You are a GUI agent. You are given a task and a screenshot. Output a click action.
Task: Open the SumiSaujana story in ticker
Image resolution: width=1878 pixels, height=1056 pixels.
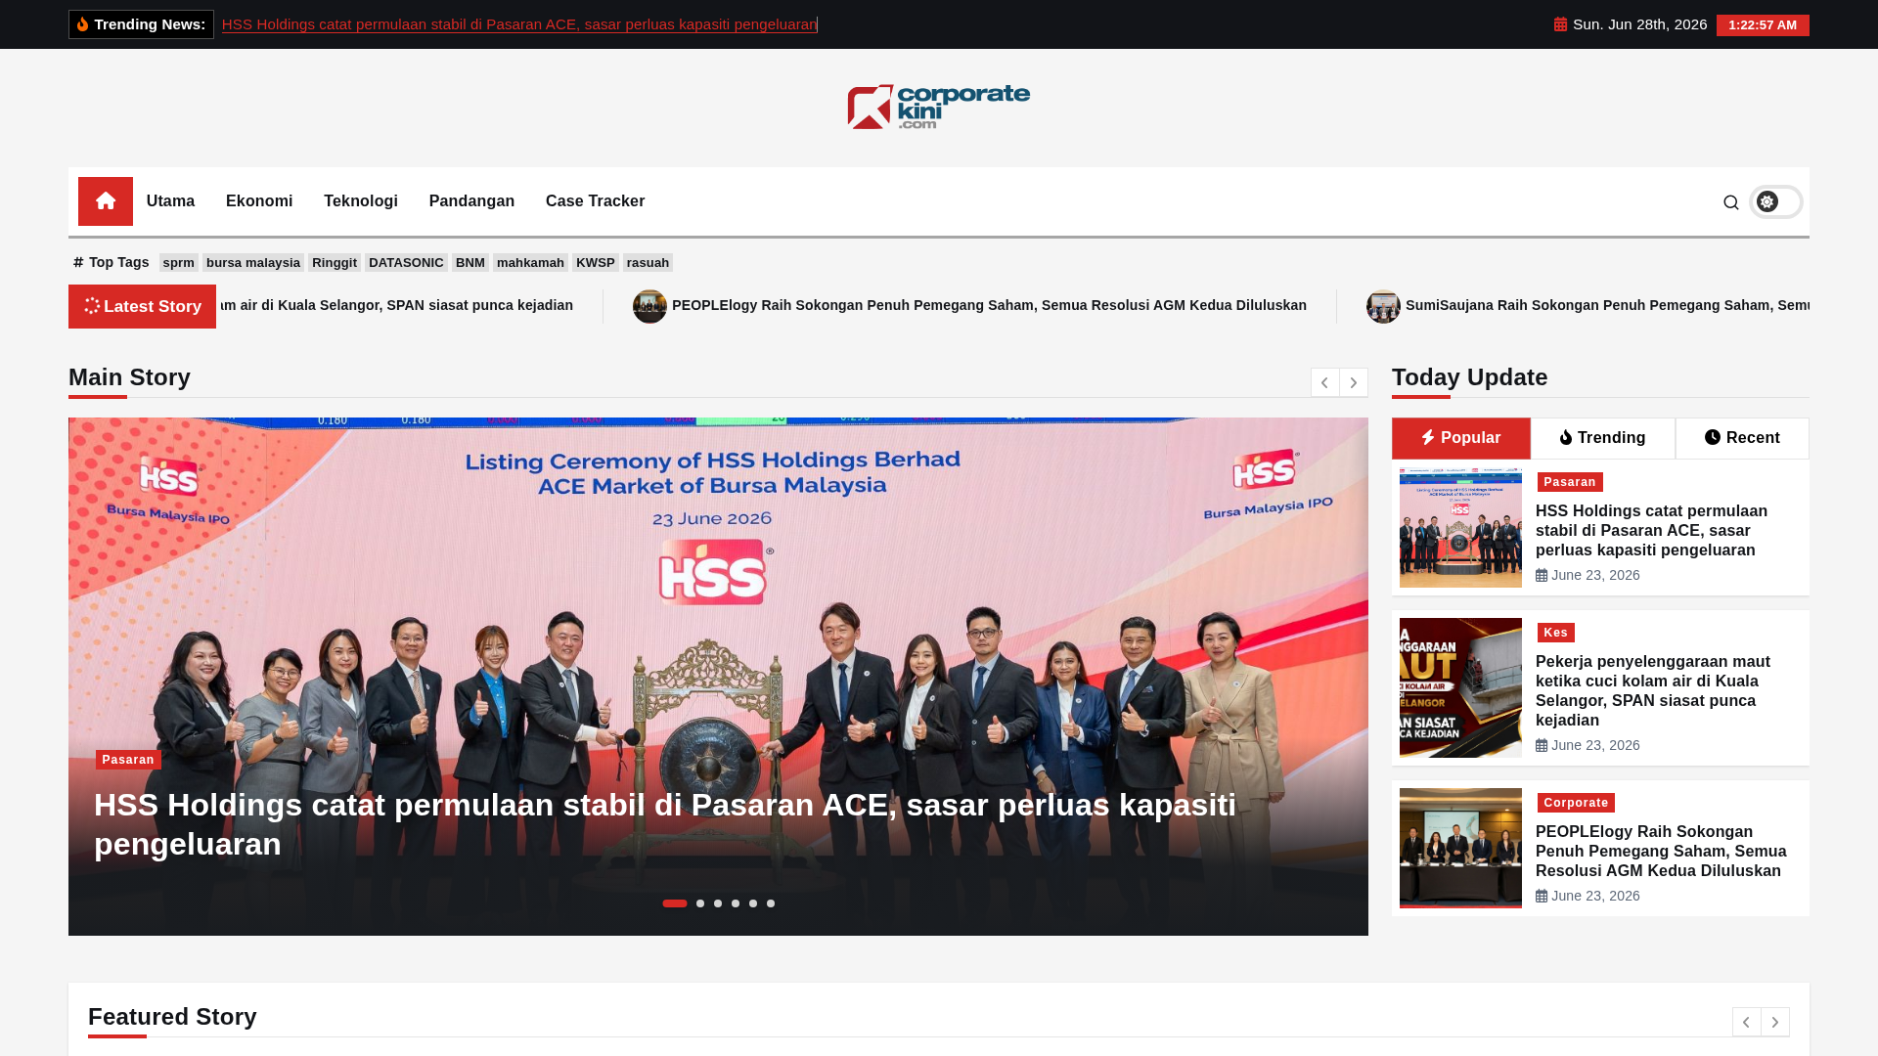click(x=1607, y=305)
